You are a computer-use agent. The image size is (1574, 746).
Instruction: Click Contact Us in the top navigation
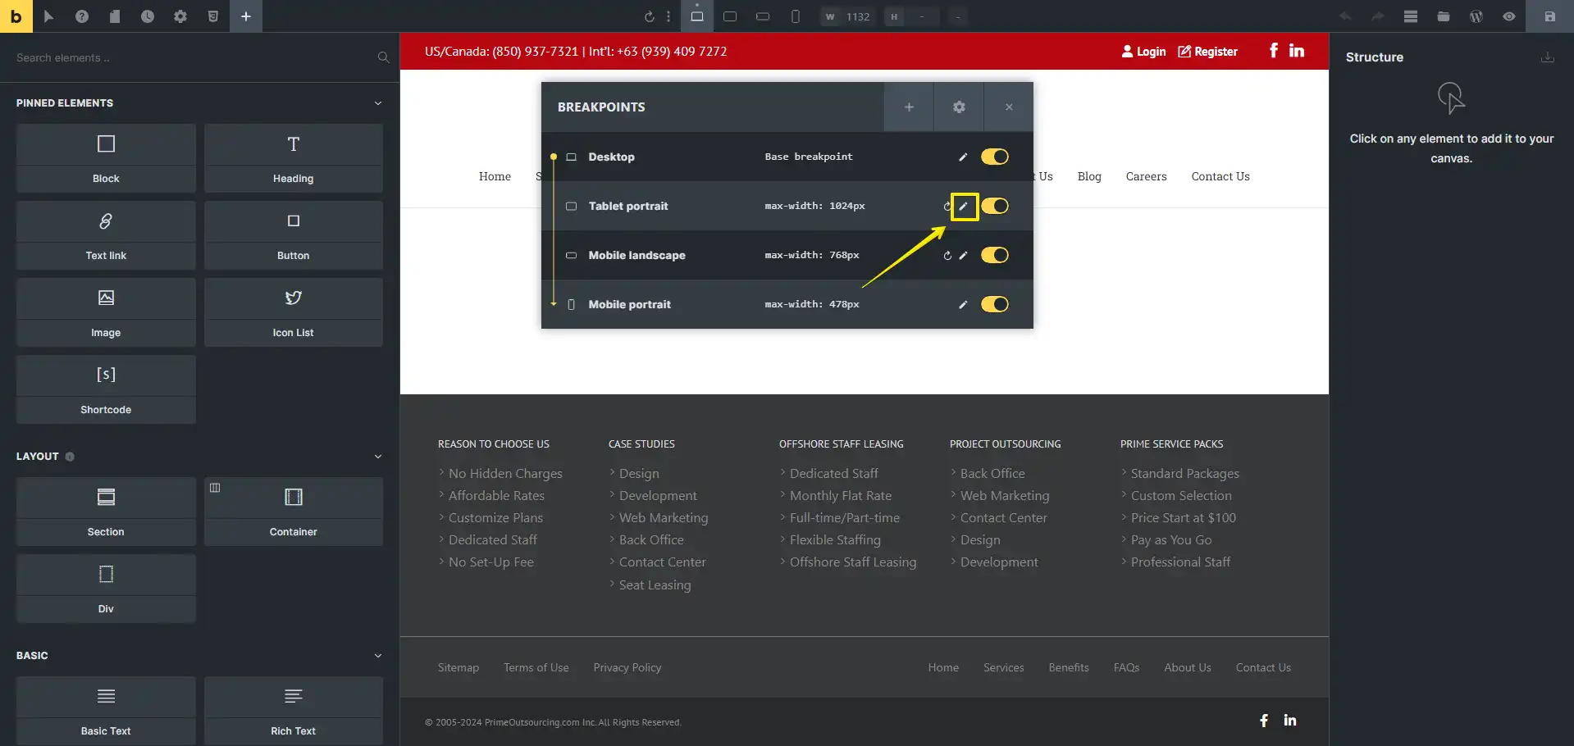pyautogui.click(x=1220, y=176)
